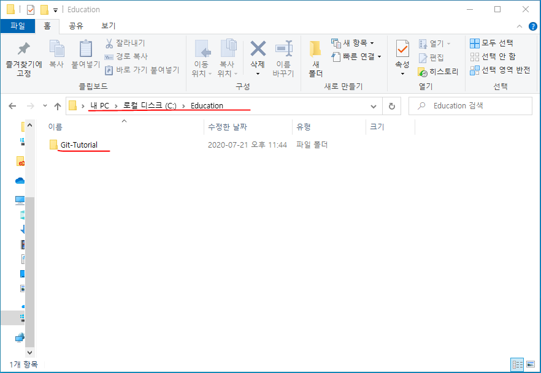Pin to Quick access (즐겨찾기에 고정)
This screenshot has height=373, width=541.
coord(24,59)
